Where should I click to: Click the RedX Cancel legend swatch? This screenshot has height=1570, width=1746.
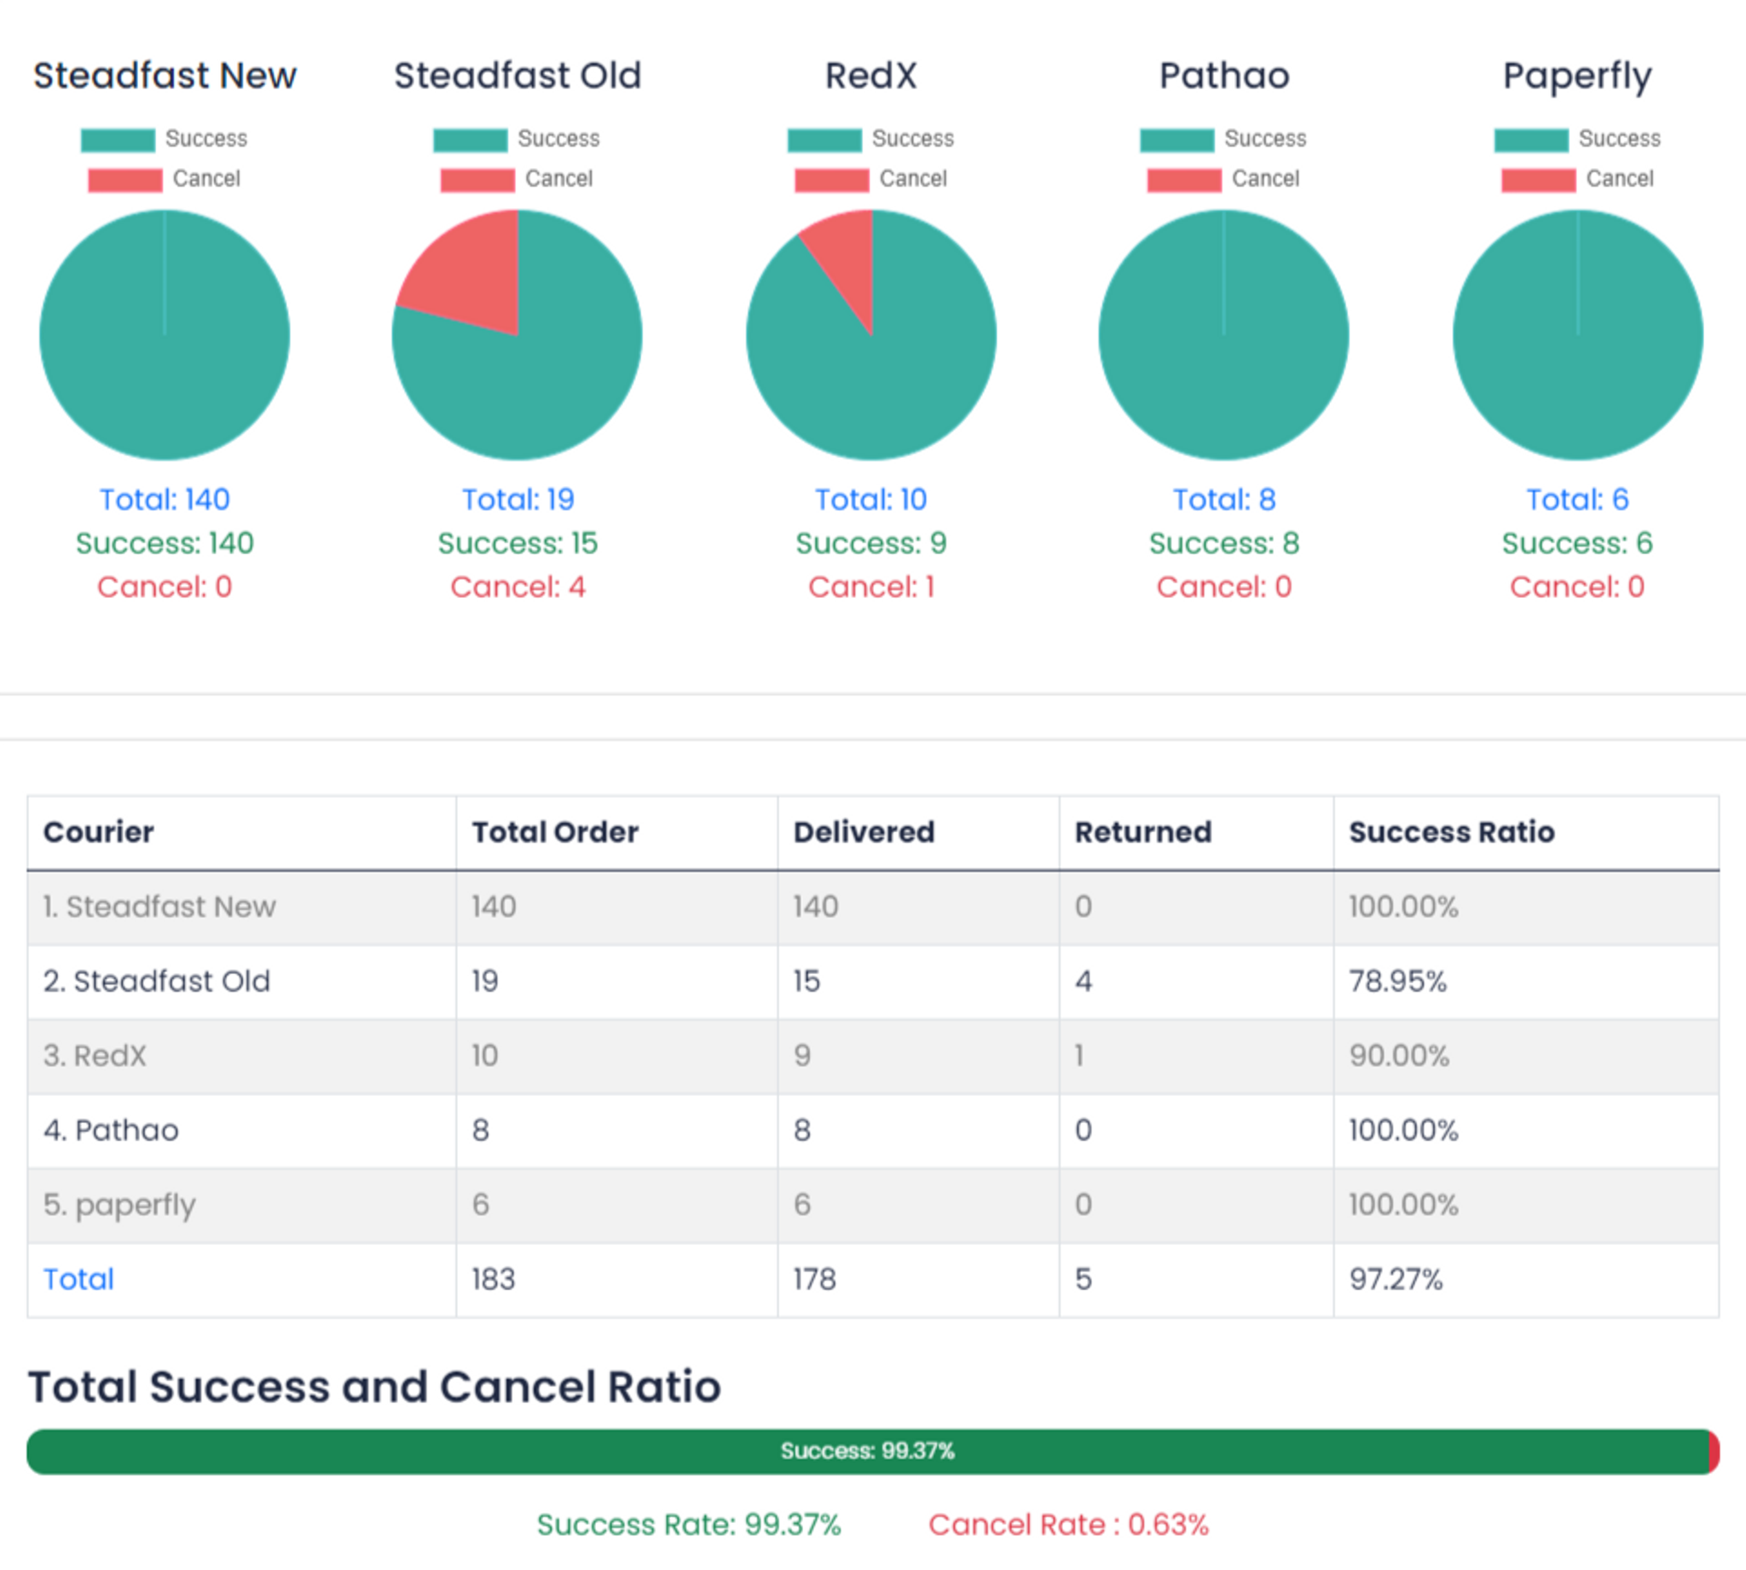tap(831, 179)
